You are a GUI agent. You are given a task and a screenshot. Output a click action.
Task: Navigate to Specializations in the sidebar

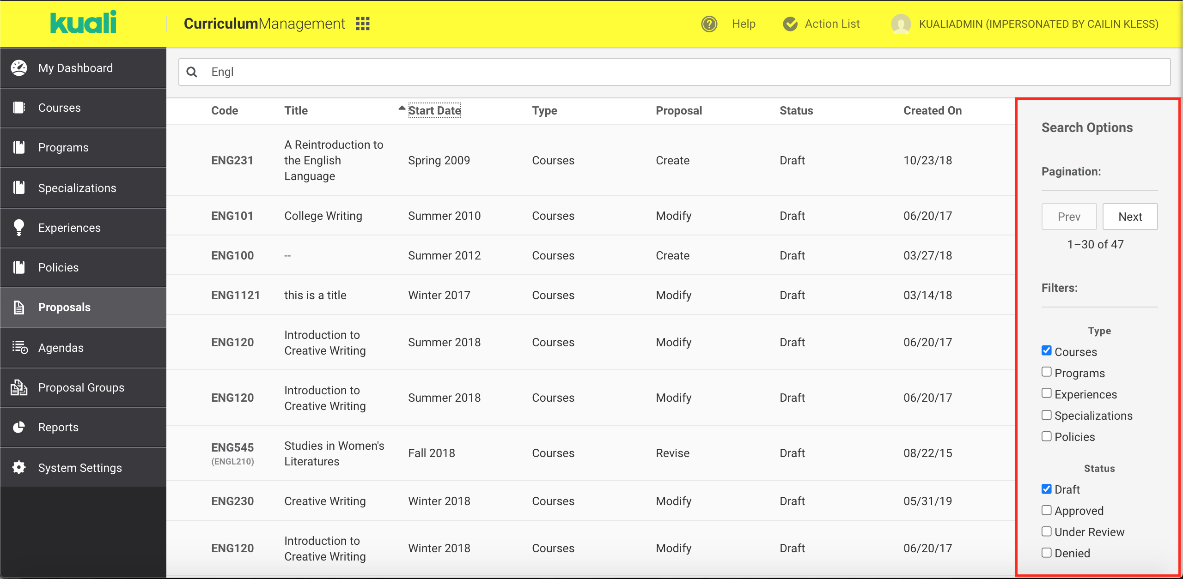(x=77, y=188)
